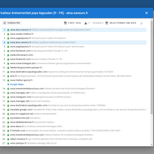The image size is (154, 154).
Task: Open the calendar icon beside 9 Nov. 2024
Action: coord(65,23)
